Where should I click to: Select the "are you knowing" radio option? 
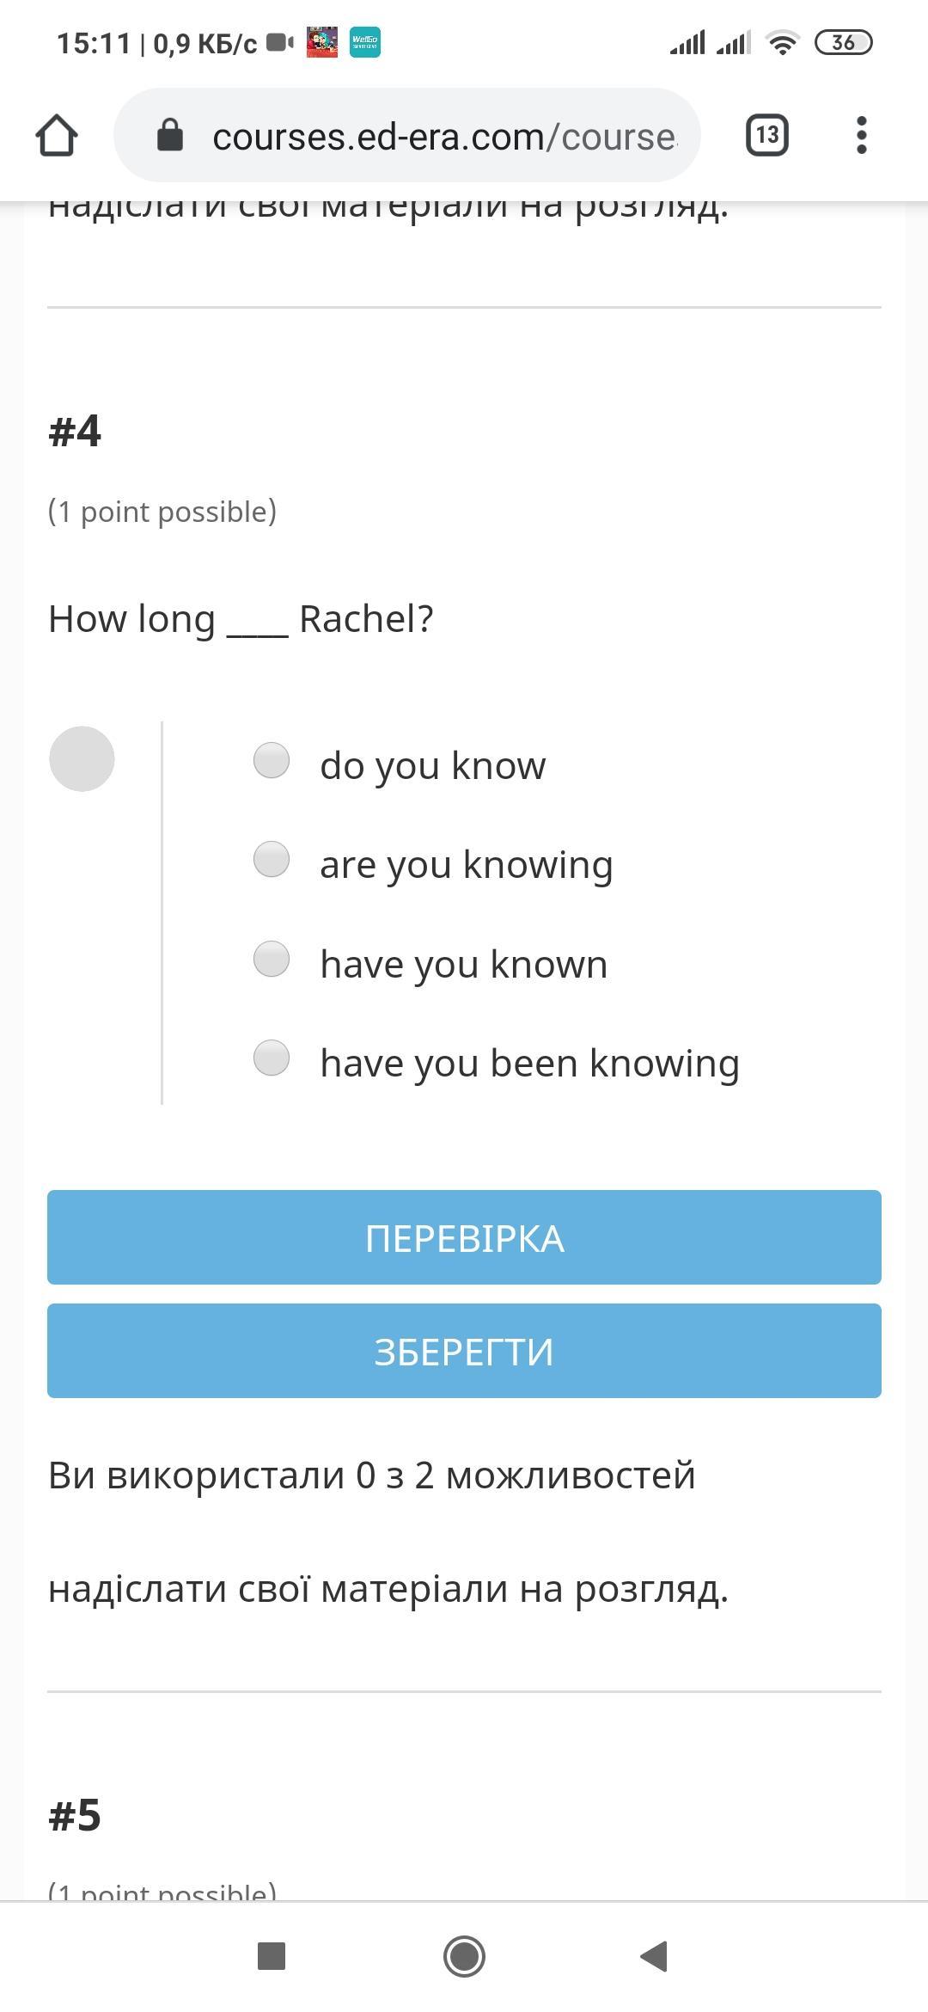point(272,860)
